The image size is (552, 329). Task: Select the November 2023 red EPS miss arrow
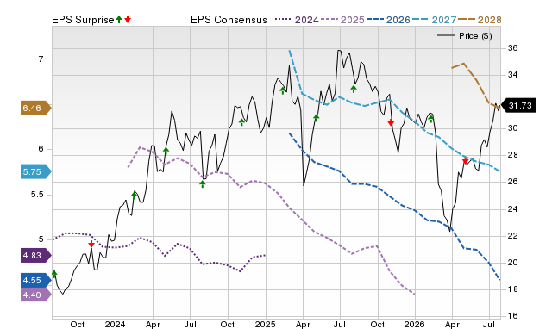91,245
